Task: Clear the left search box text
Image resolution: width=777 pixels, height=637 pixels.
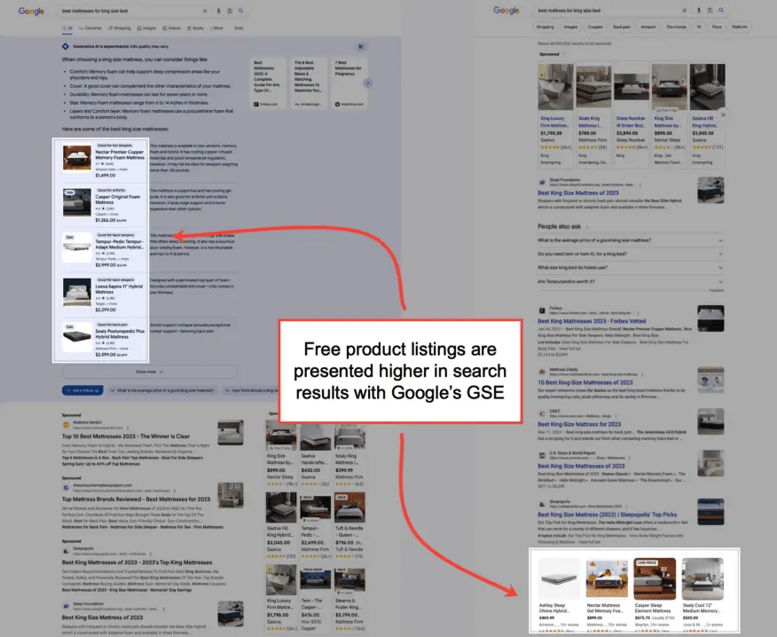Action: (206, 12)
